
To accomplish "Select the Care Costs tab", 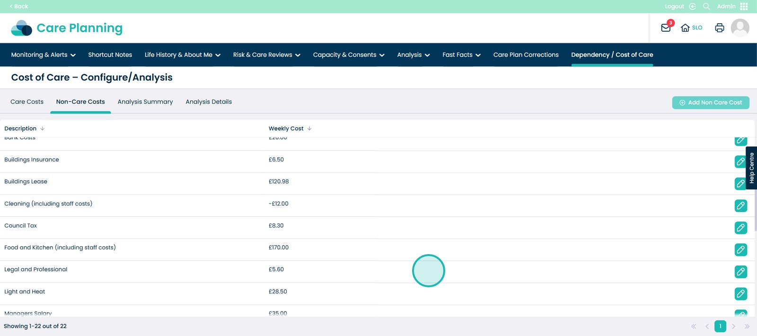I will coord(27,102).
